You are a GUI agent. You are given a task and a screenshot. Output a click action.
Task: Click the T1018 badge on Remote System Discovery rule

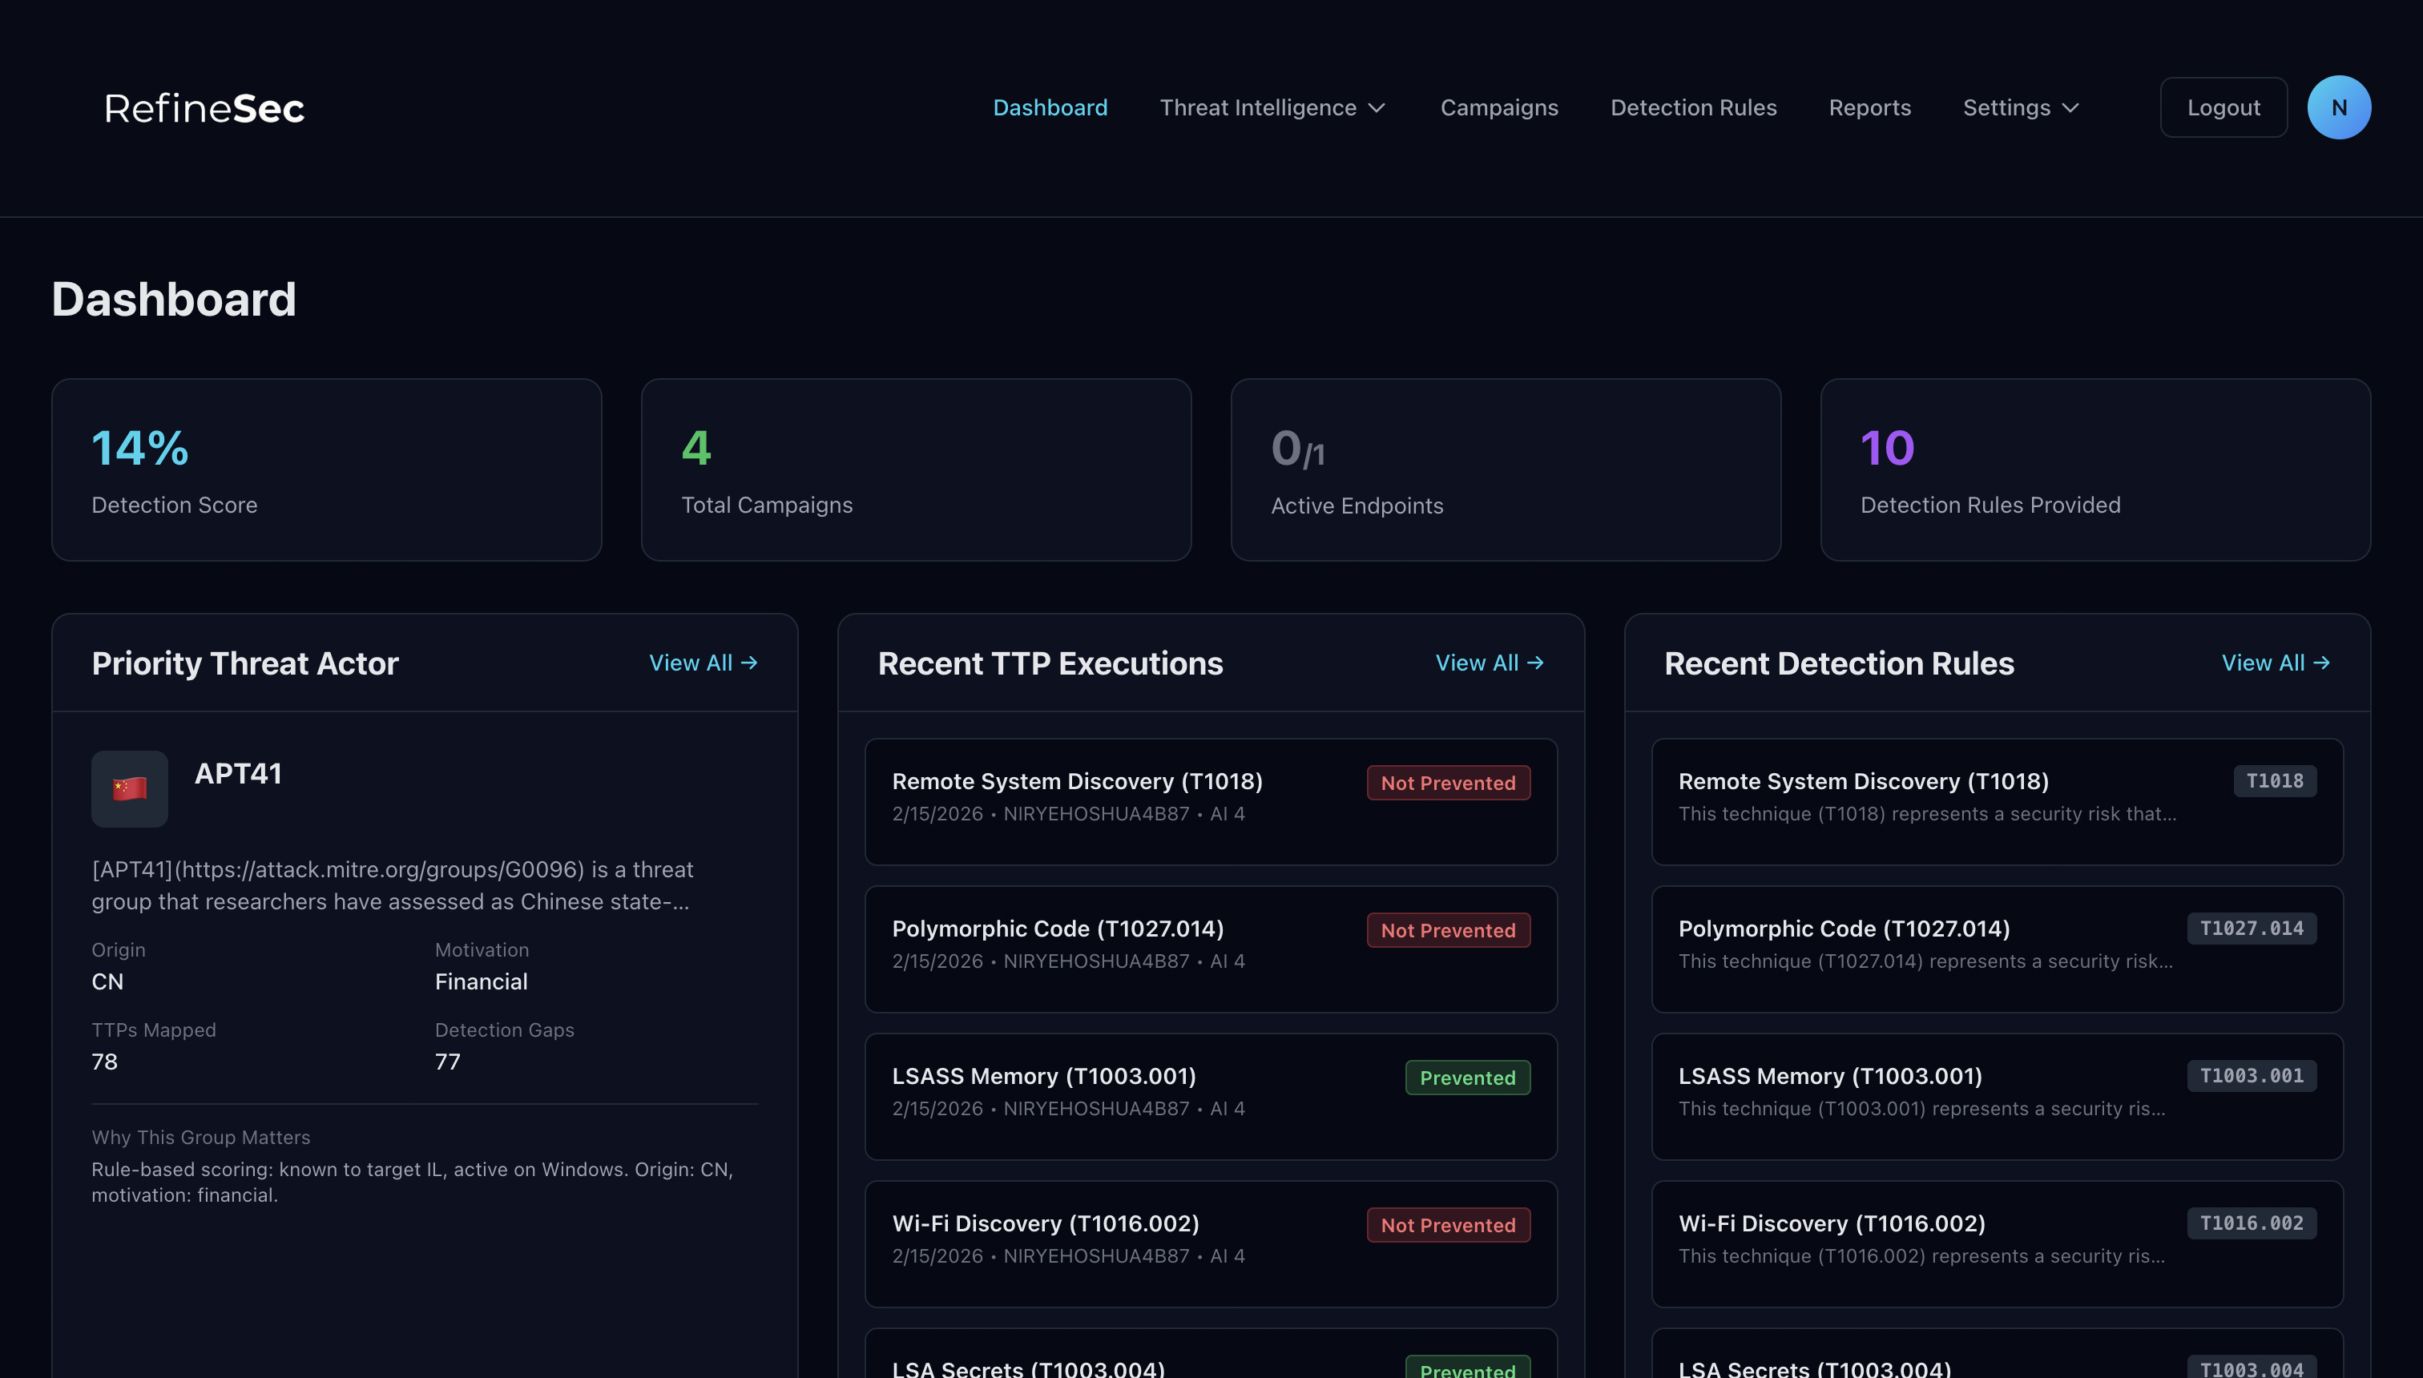(2275, 781)
